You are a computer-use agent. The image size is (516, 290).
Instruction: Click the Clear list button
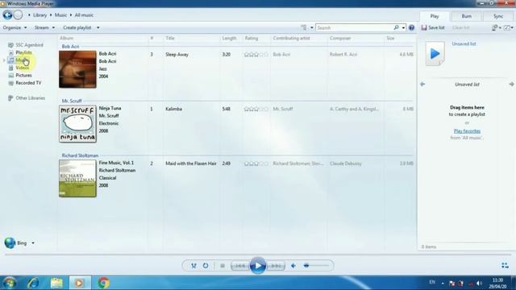click(460, 27)
